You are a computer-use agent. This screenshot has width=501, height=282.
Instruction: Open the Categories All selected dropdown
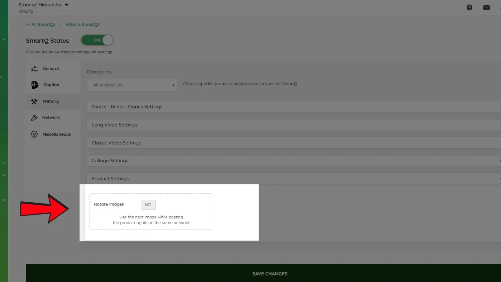click(132, 85)
